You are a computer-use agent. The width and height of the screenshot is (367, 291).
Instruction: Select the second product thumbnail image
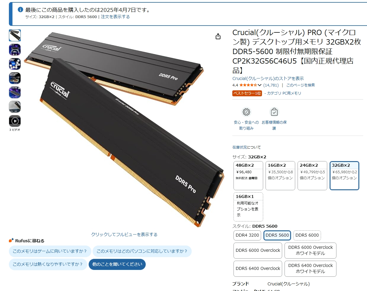coord(15,50)
